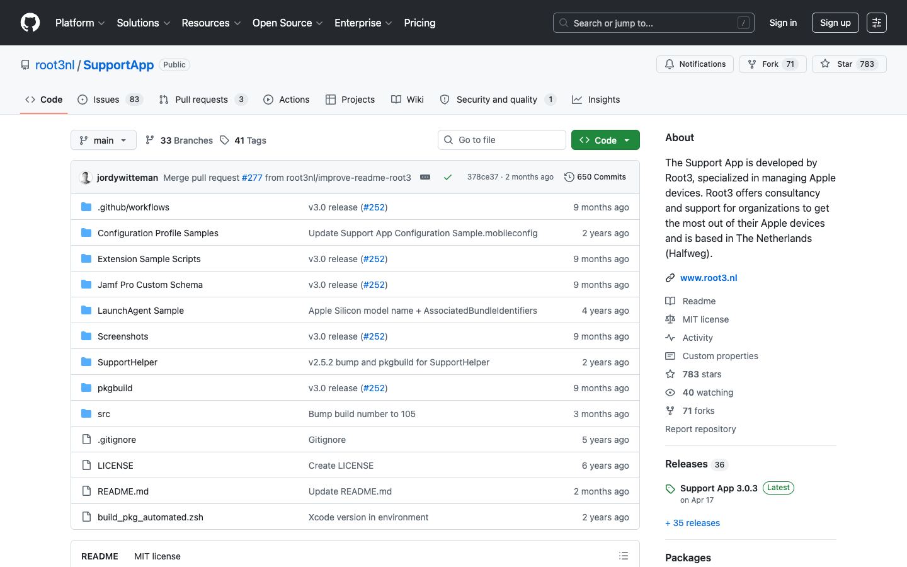The width and height of the screenshot is (907, 567).
Task: Click Report repository link
Action: pos(700,429)
